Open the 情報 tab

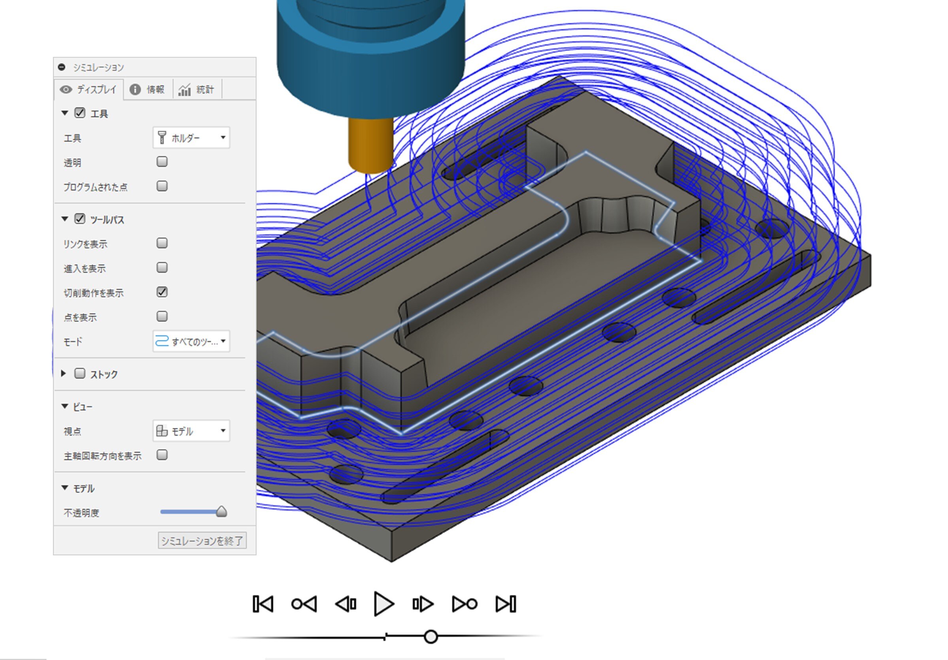point(147,90)
